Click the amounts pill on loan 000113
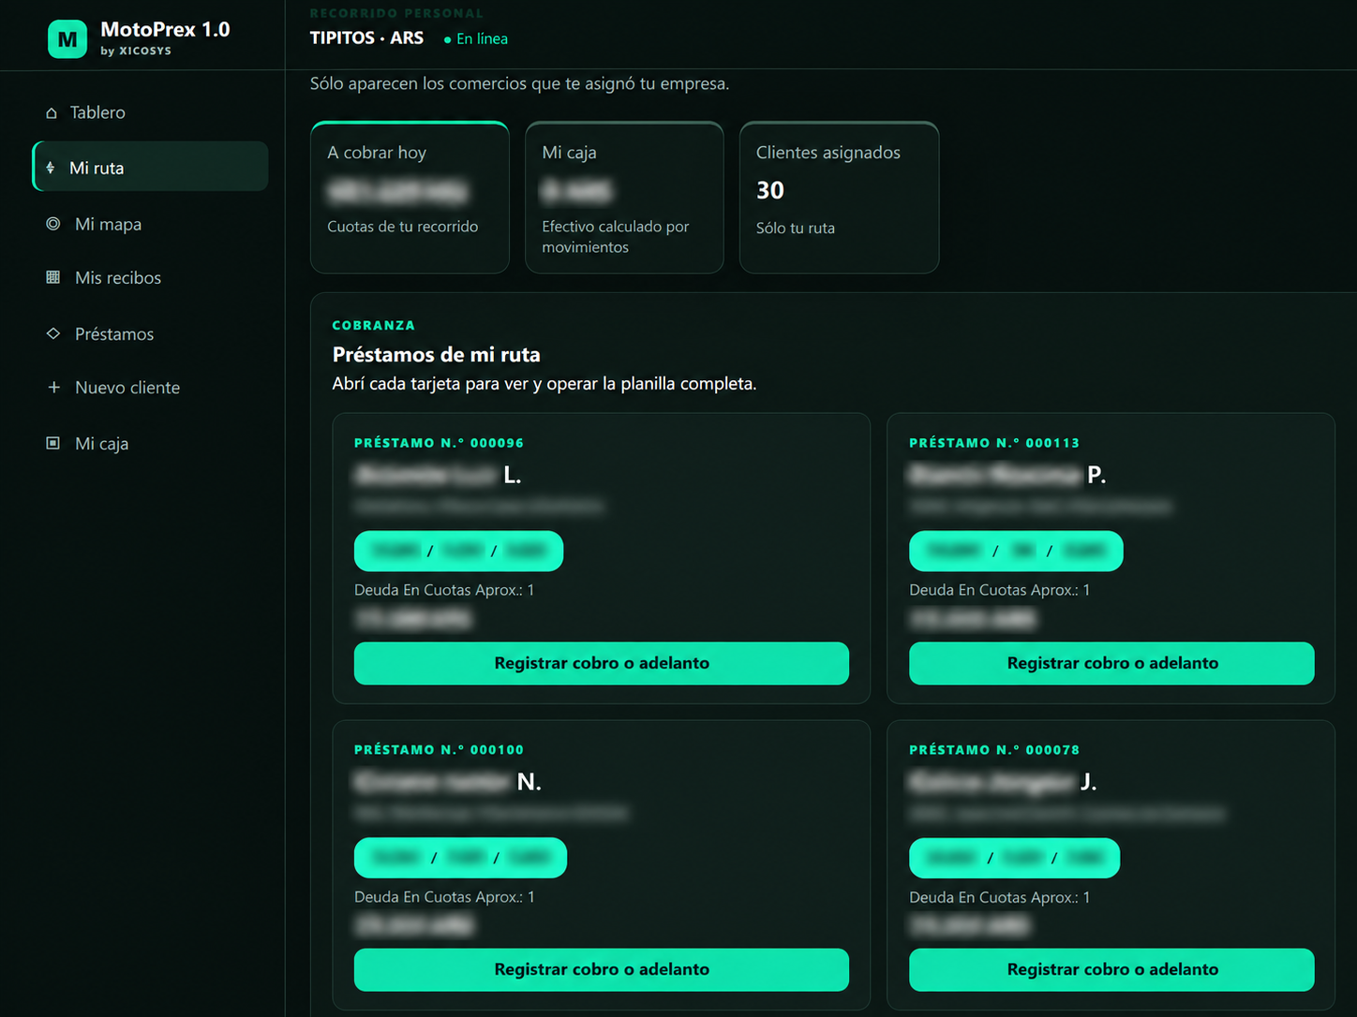The width and height of the screenshot is (1357, 1017). (x=1016, y=551)
